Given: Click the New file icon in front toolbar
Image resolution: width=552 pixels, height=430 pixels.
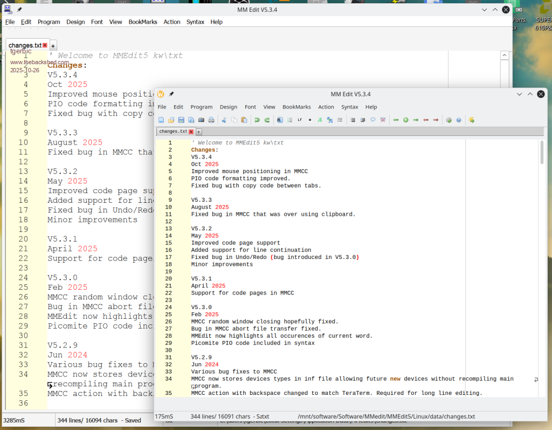Looking at the screenshot, I should point(161,120).
